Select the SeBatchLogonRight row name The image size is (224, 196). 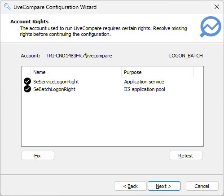click(54, 89)
